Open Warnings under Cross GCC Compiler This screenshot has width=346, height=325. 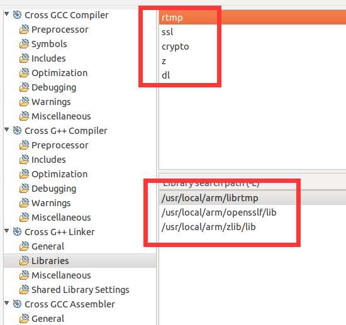click(x=51, y=102)
